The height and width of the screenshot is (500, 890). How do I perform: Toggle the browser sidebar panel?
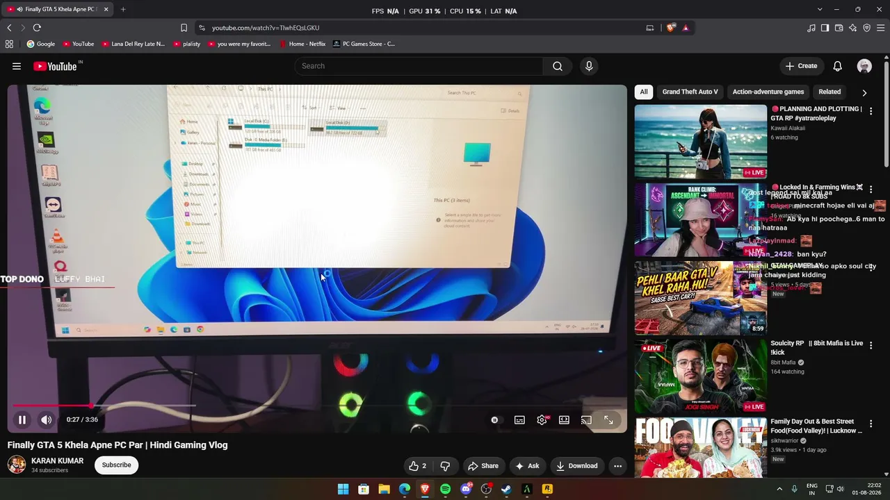(825, 28)
